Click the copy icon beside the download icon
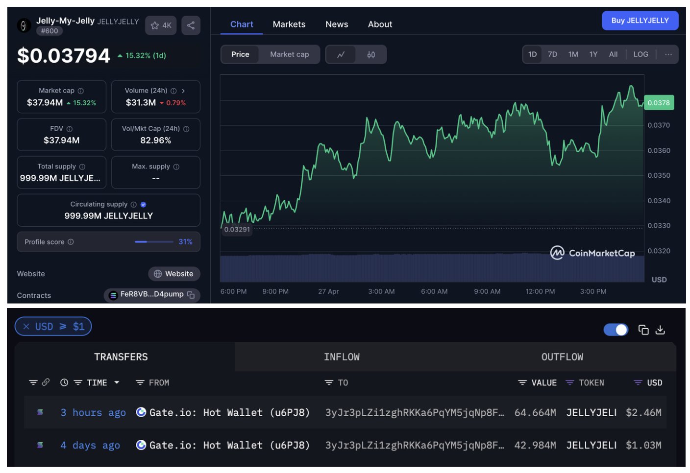 click(643, 330)
